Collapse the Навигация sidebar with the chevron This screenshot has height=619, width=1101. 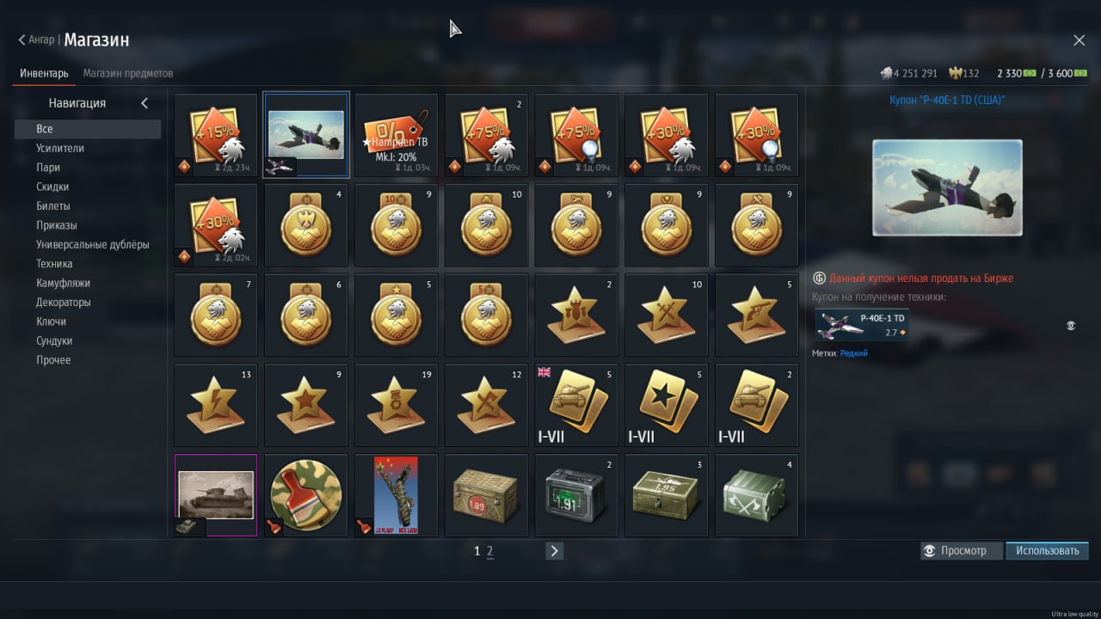(145, 103)
